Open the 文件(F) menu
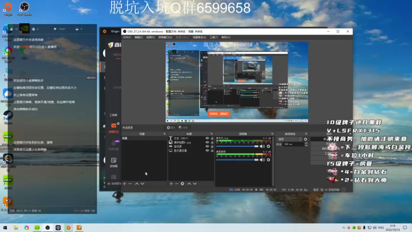Image resolution: width=412 pixels, height=232 pixels. click(x=127, y=37)
